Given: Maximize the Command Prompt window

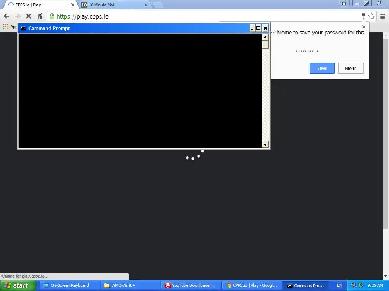Looking at the screenshot, I should coord(258,28).
